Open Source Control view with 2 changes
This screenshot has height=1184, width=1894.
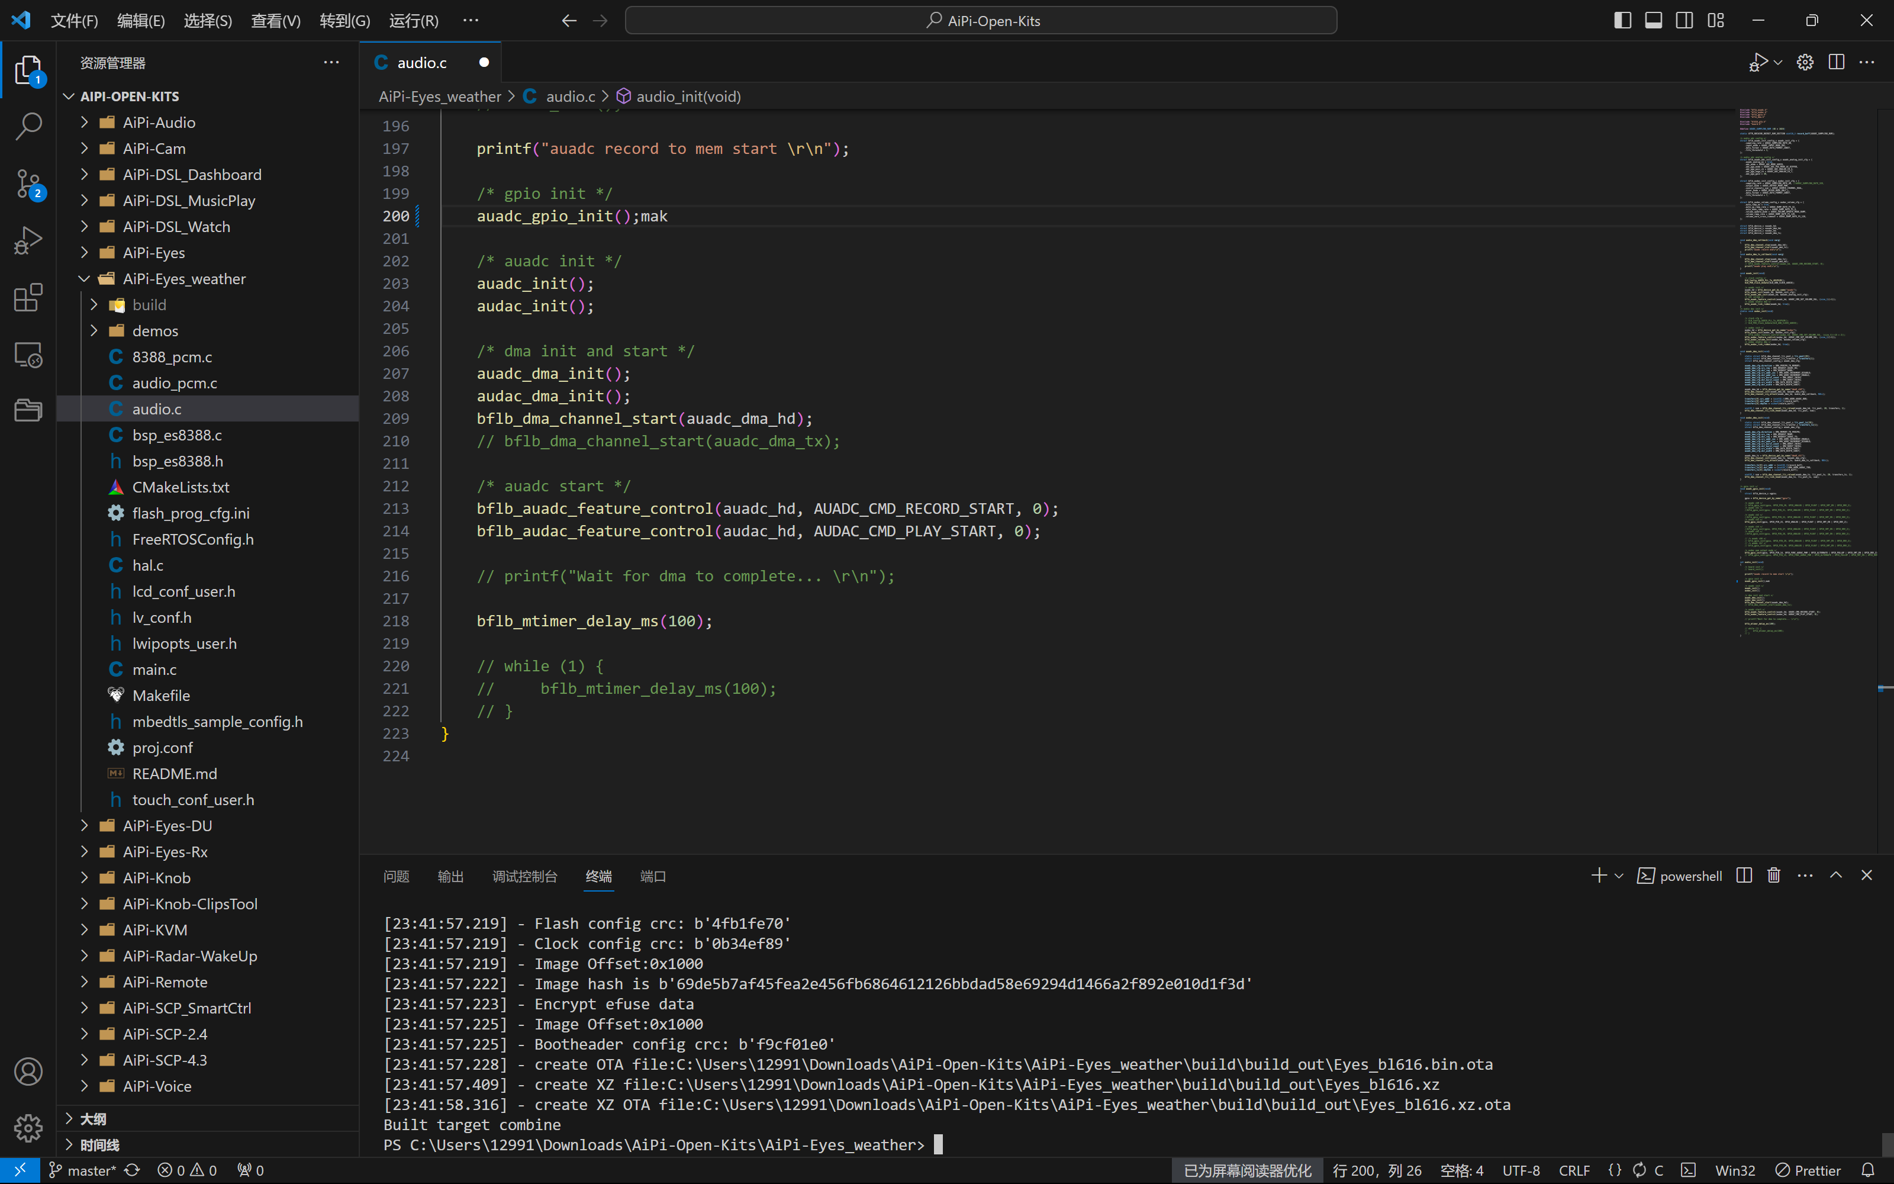28,184
